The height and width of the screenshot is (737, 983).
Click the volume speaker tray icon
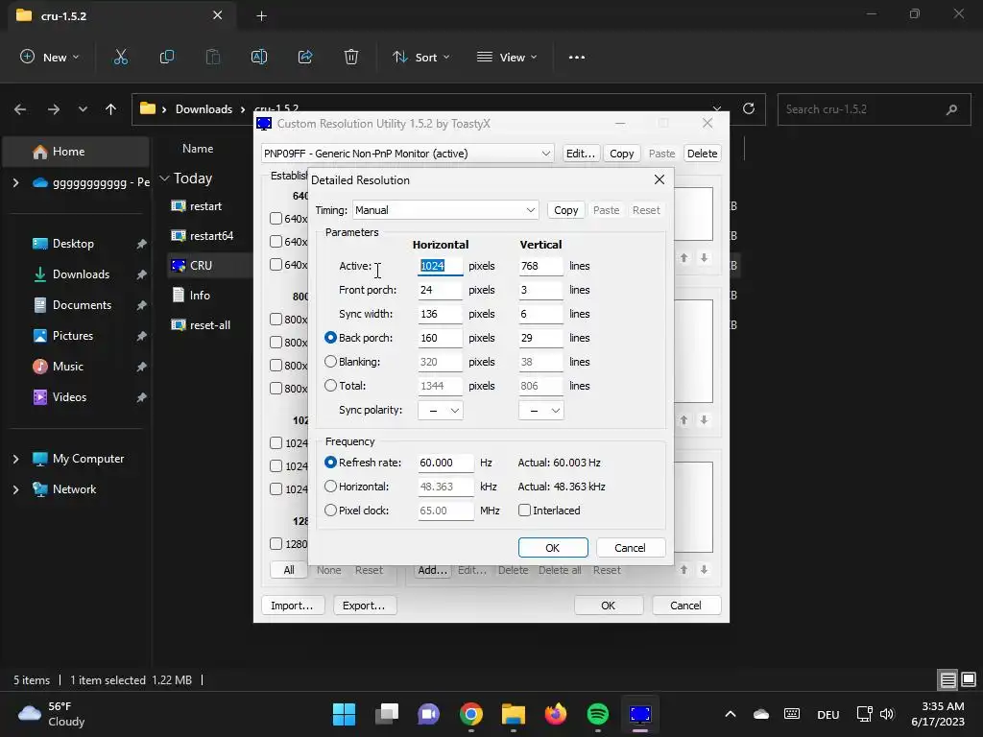tap(887, 714)
